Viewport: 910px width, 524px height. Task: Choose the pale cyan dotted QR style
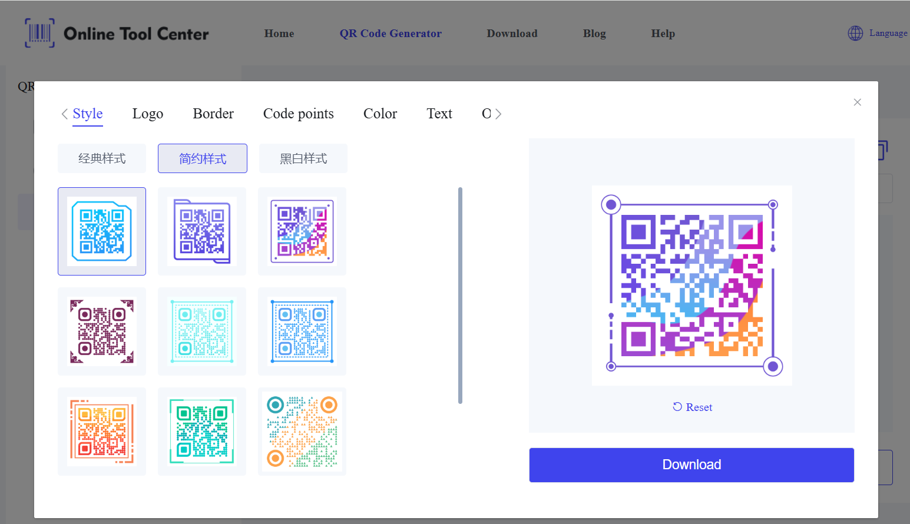(202, 331)
